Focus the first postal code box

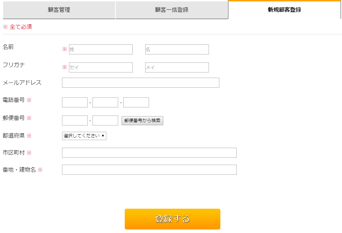coord(74,120)
